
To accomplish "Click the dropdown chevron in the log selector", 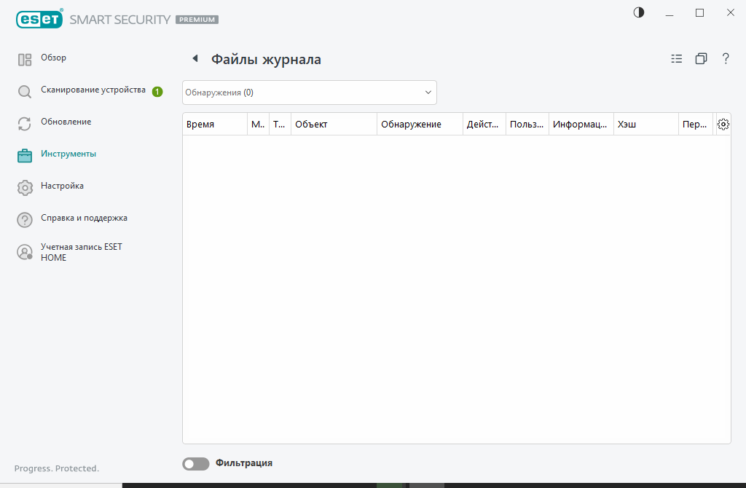I will [428, 93].
